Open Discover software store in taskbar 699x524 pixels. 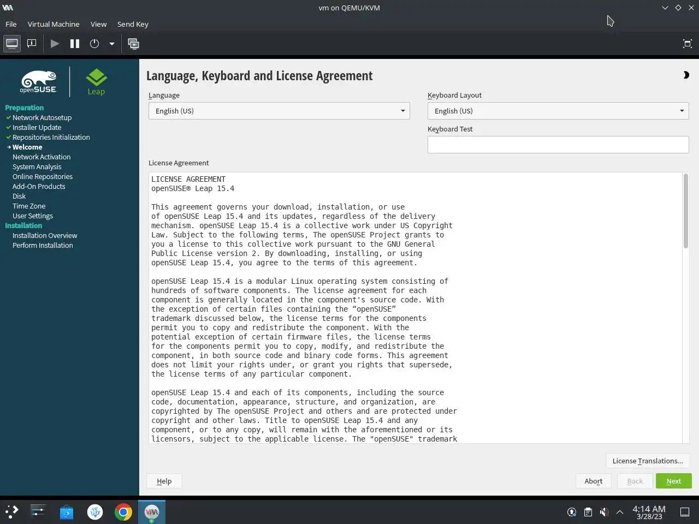pos(67,511)
